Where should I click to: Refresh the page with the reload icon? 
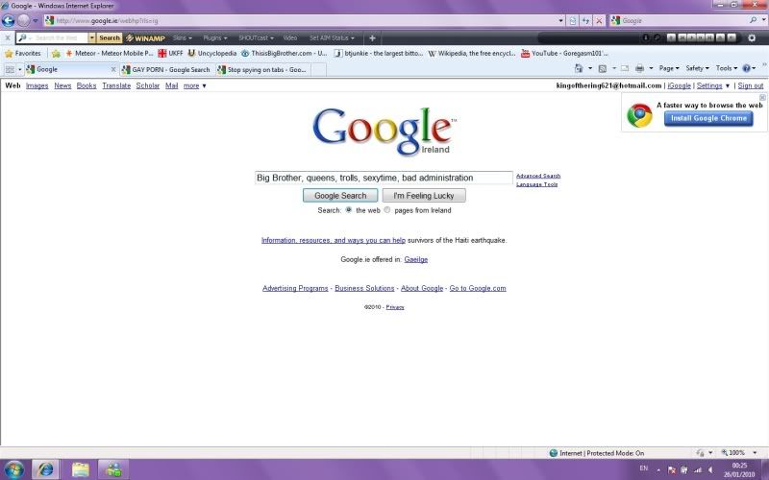pyautogui.click(x=585, y=20)
